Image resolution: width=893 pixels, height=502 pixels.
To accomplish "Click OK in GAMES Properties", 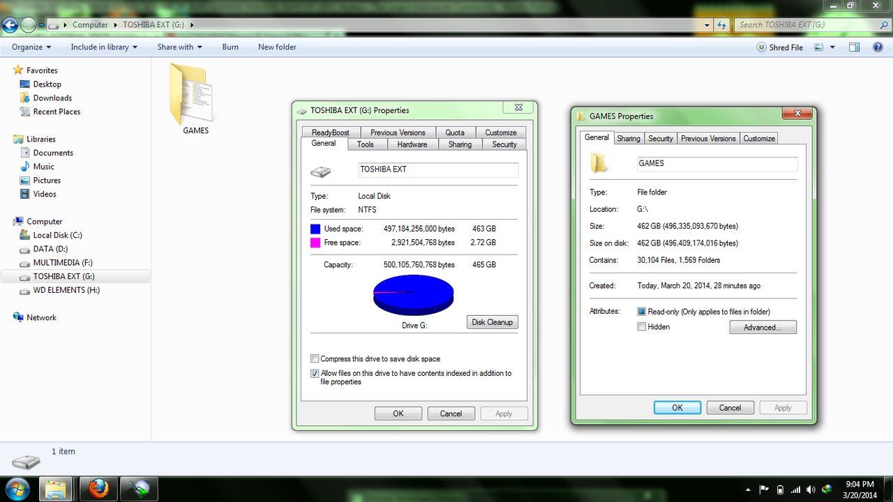I will click(x=677, y=408).
